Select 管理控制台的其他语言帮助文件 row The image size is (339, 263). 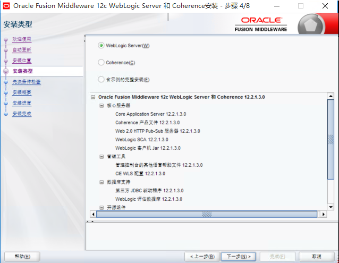point(159,165)
